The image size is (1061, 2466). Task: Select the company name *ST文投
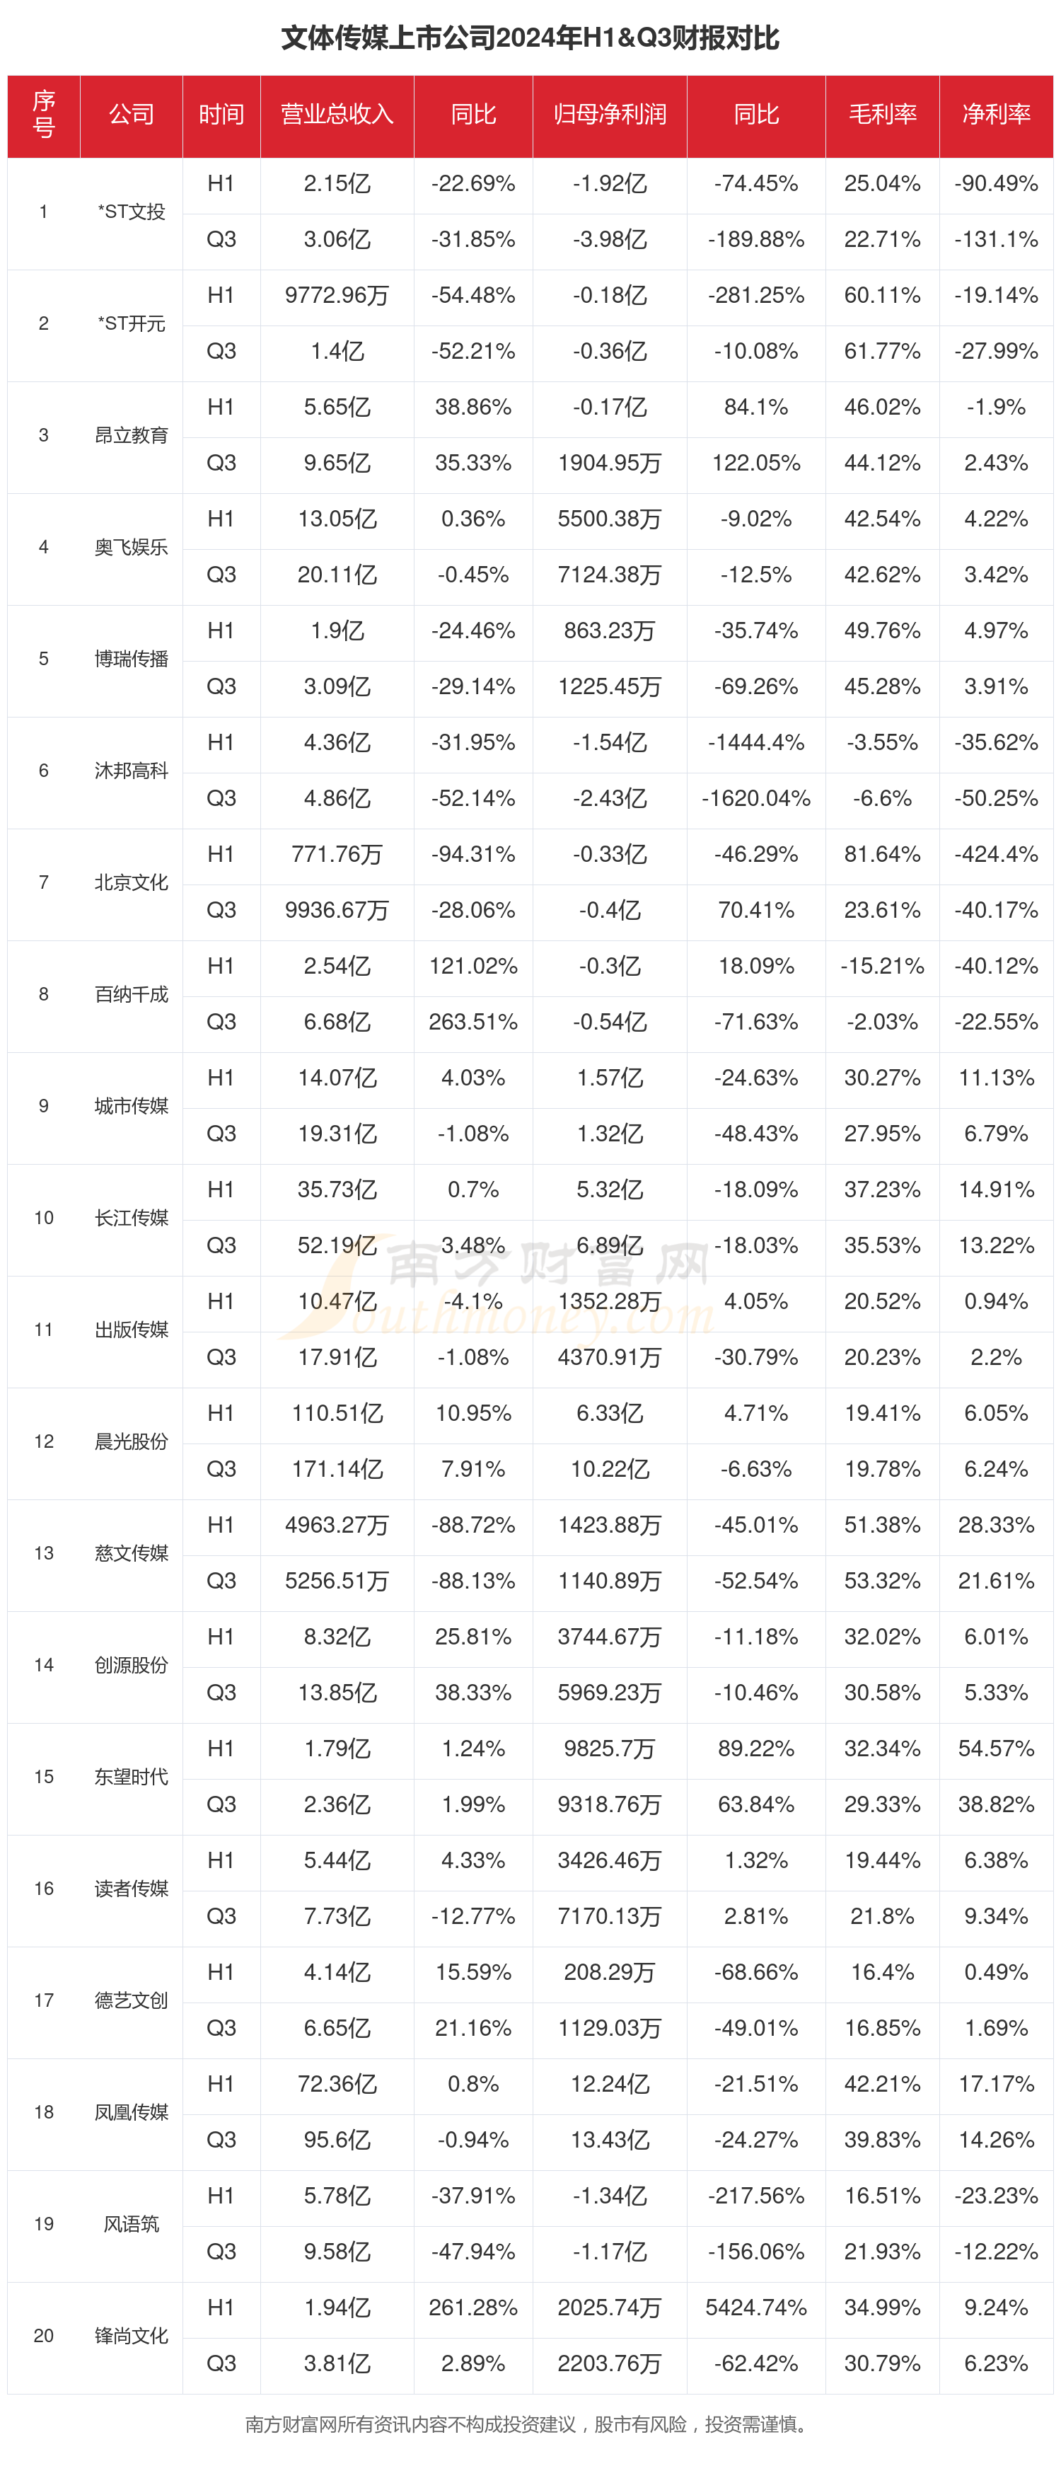131,212
